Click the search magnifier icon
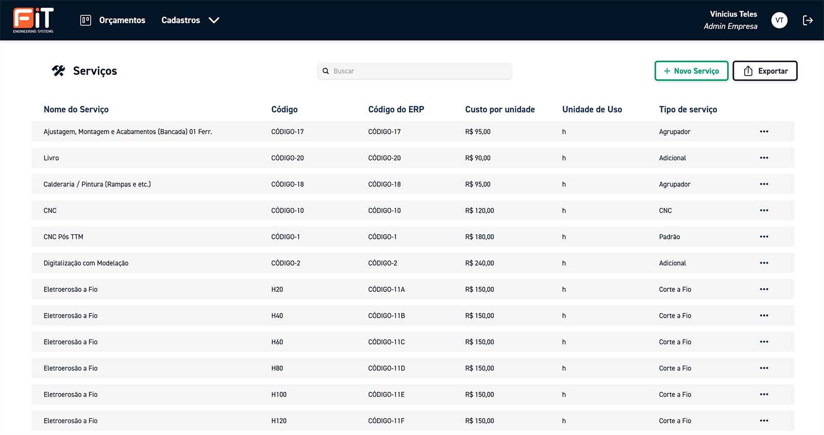 pyautogui.click(x=325, y=71)
